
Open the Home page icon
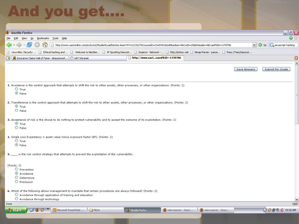(45, 45)
